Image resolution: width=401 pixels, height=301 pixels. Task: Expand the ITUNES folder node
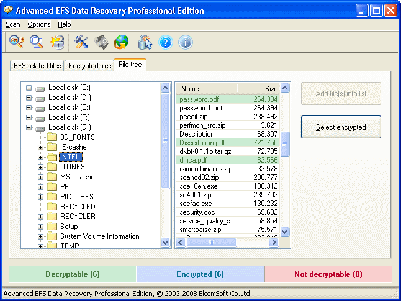41,167
